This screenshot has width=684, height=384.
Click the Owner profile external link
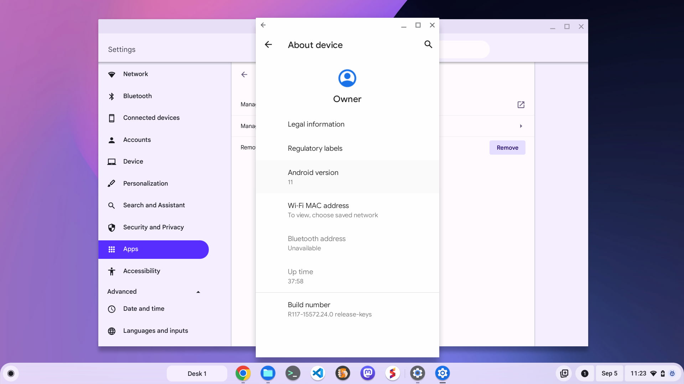tap(521, 105)
